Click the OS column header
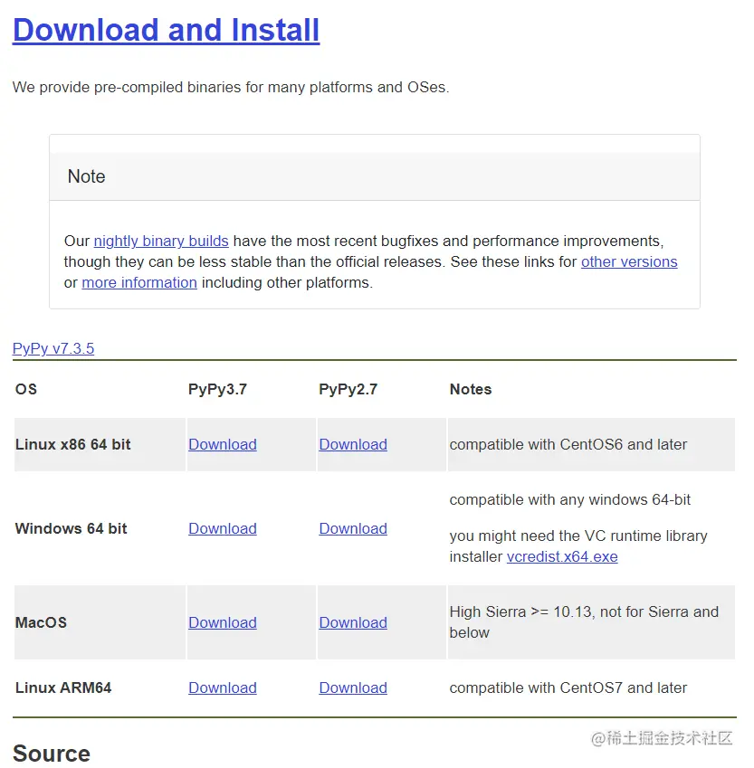 click(x=26, y=389)
